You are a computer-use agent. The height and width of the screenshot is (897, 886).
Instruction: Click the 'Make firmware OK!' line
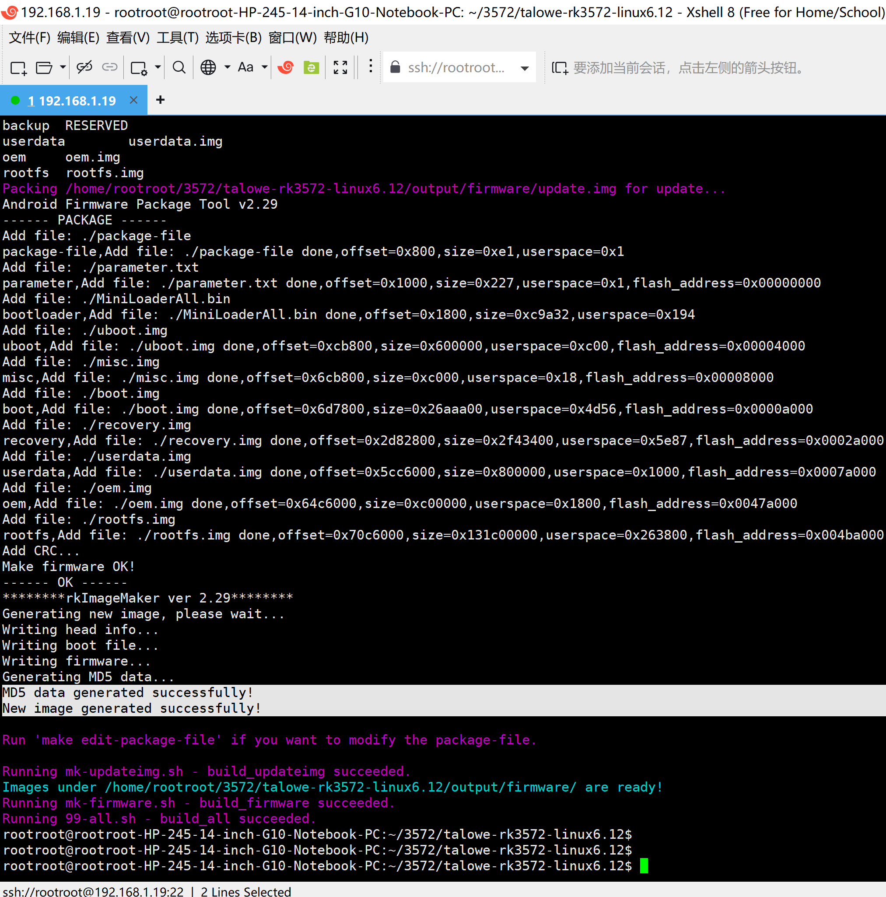(x=69, y=567)
